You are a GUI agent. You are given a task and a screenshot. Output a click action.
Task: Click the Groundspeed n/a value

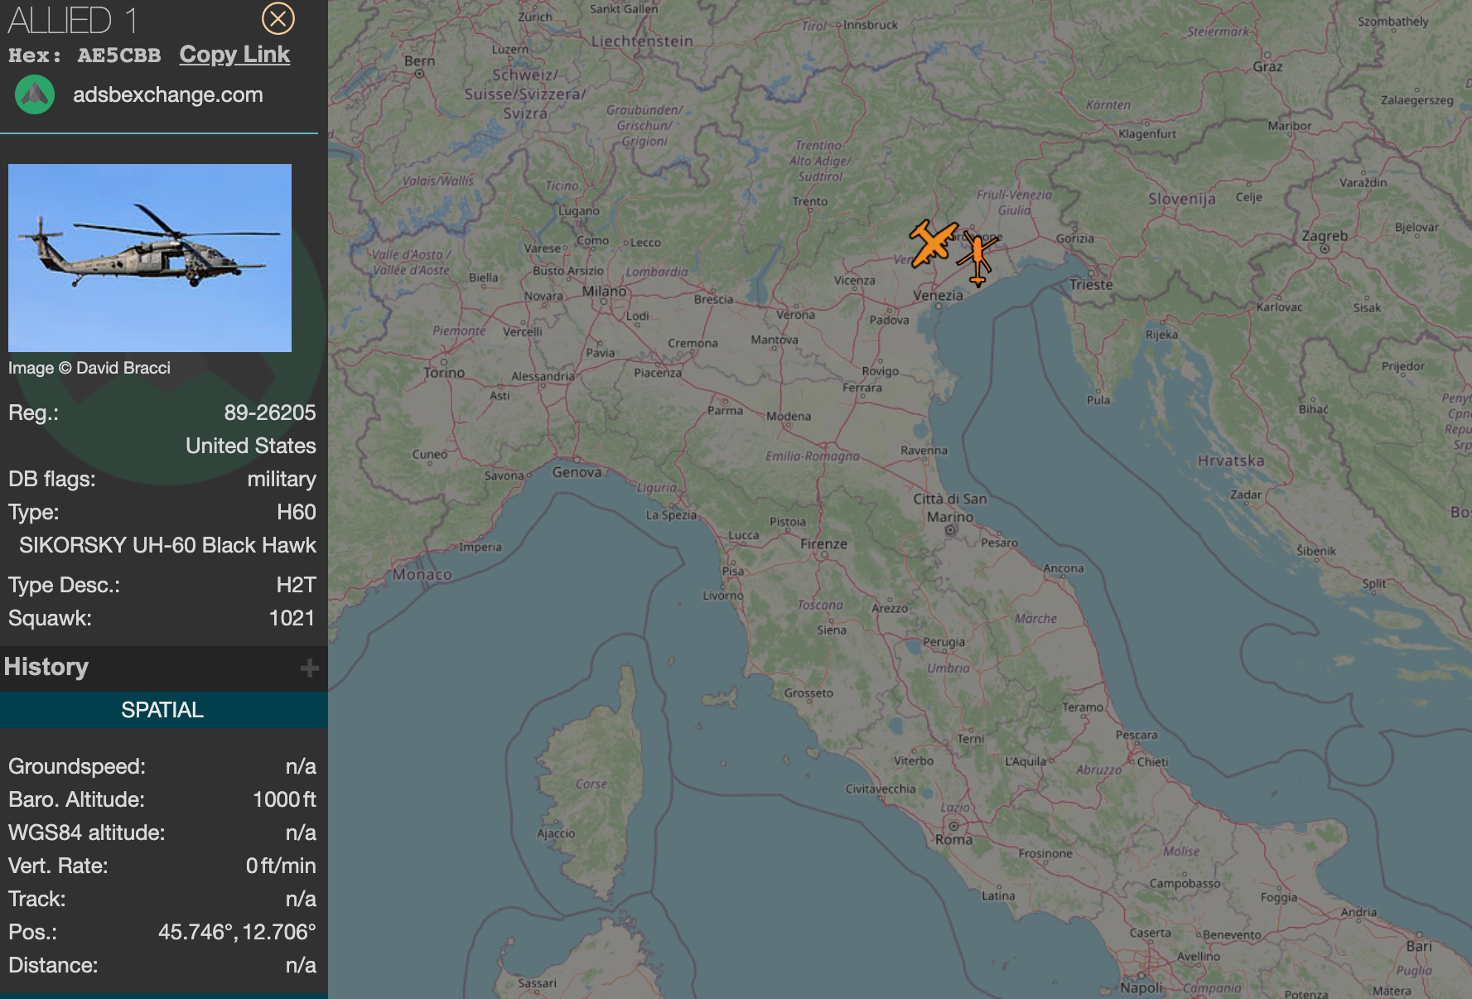301,766
